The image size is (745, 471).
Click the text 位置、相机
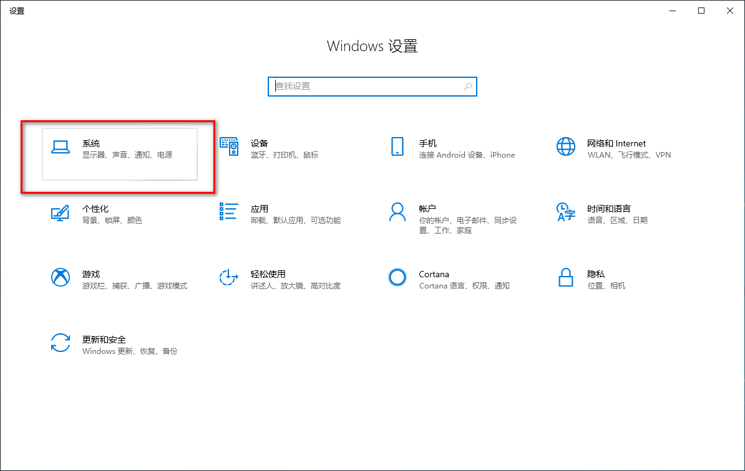[606, 285]
